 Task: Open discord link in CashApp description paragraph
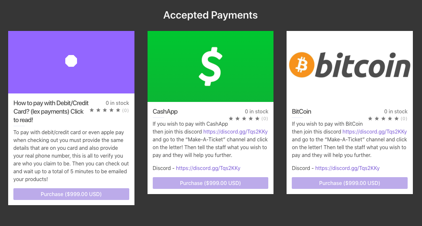(x=235, y=132)
